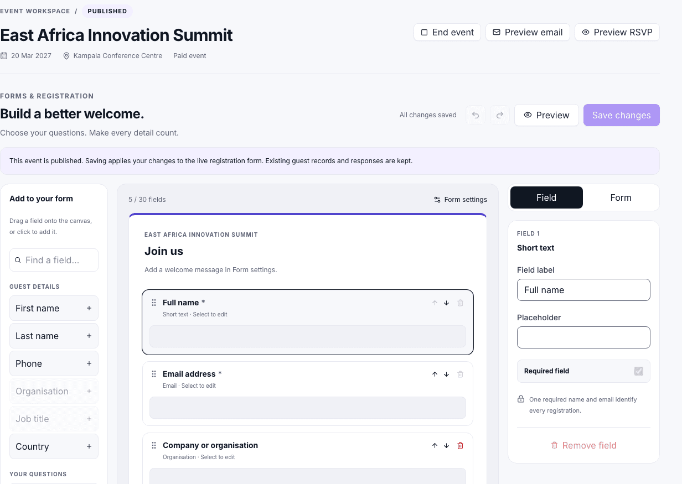Select the Email address field card
Image resolution: width=682 pixels, height=484 pixels.
coord(308,393)
